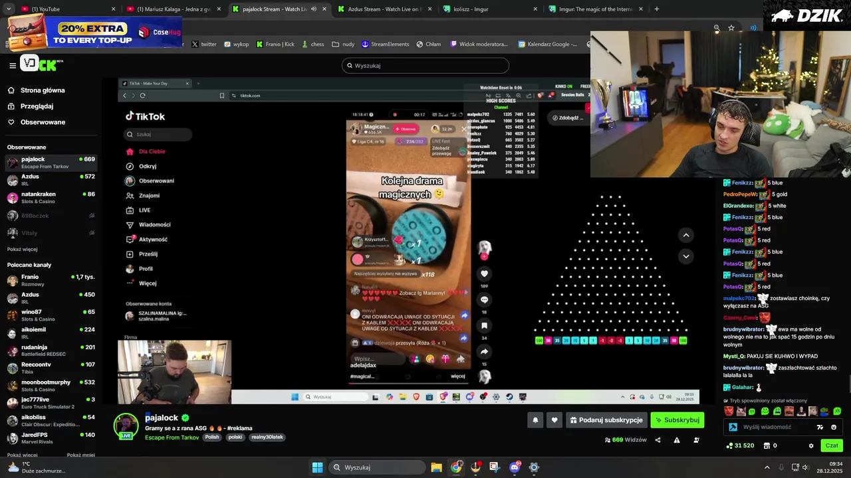Open the pajalock channel avatar
851x478 pixels.
(126, 426)
